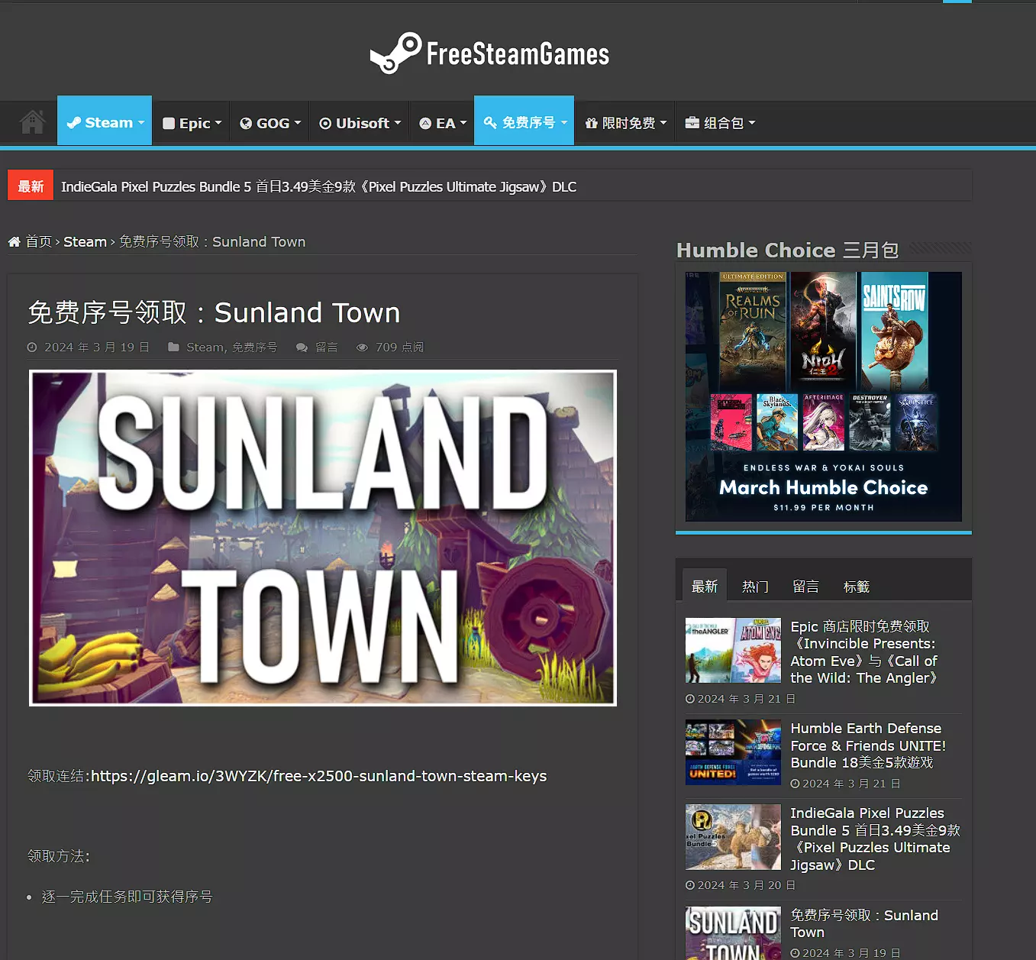Click the home icon in breadcrumb
This screenshot has height=960, width=1036.
[14, 242]
